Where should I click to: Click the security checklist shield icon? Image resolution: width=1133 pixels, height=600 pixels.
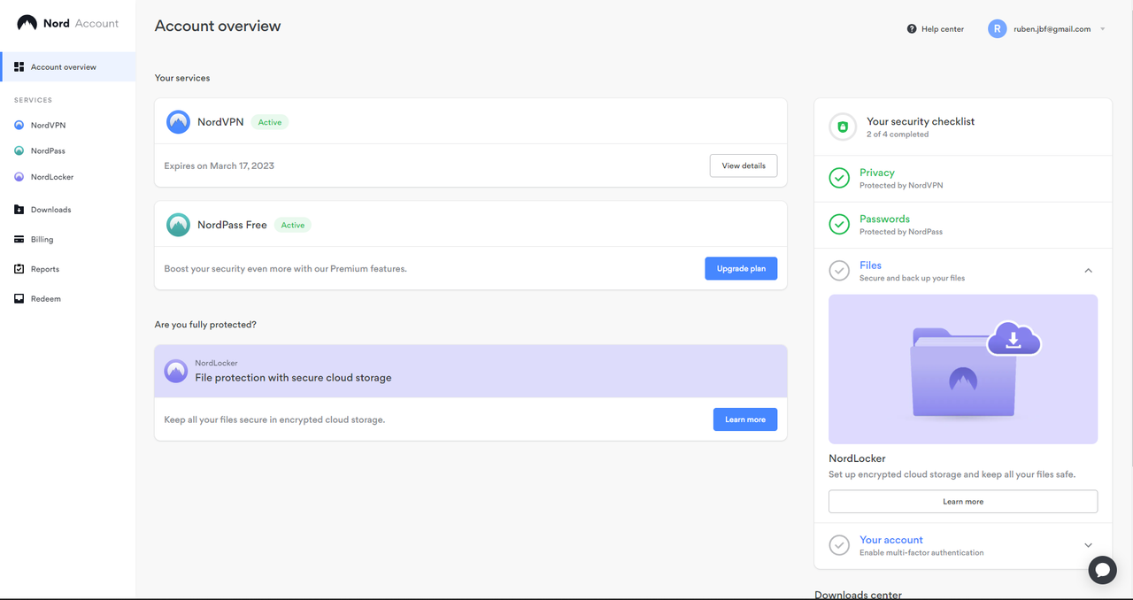843,127
